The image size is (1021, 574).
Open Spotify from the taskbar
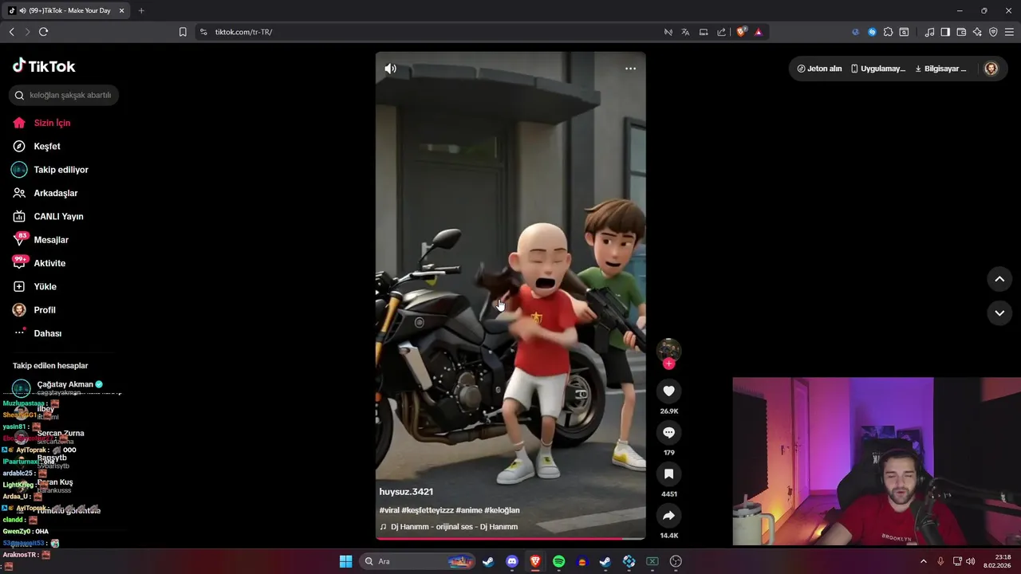(x=558, y=561)
